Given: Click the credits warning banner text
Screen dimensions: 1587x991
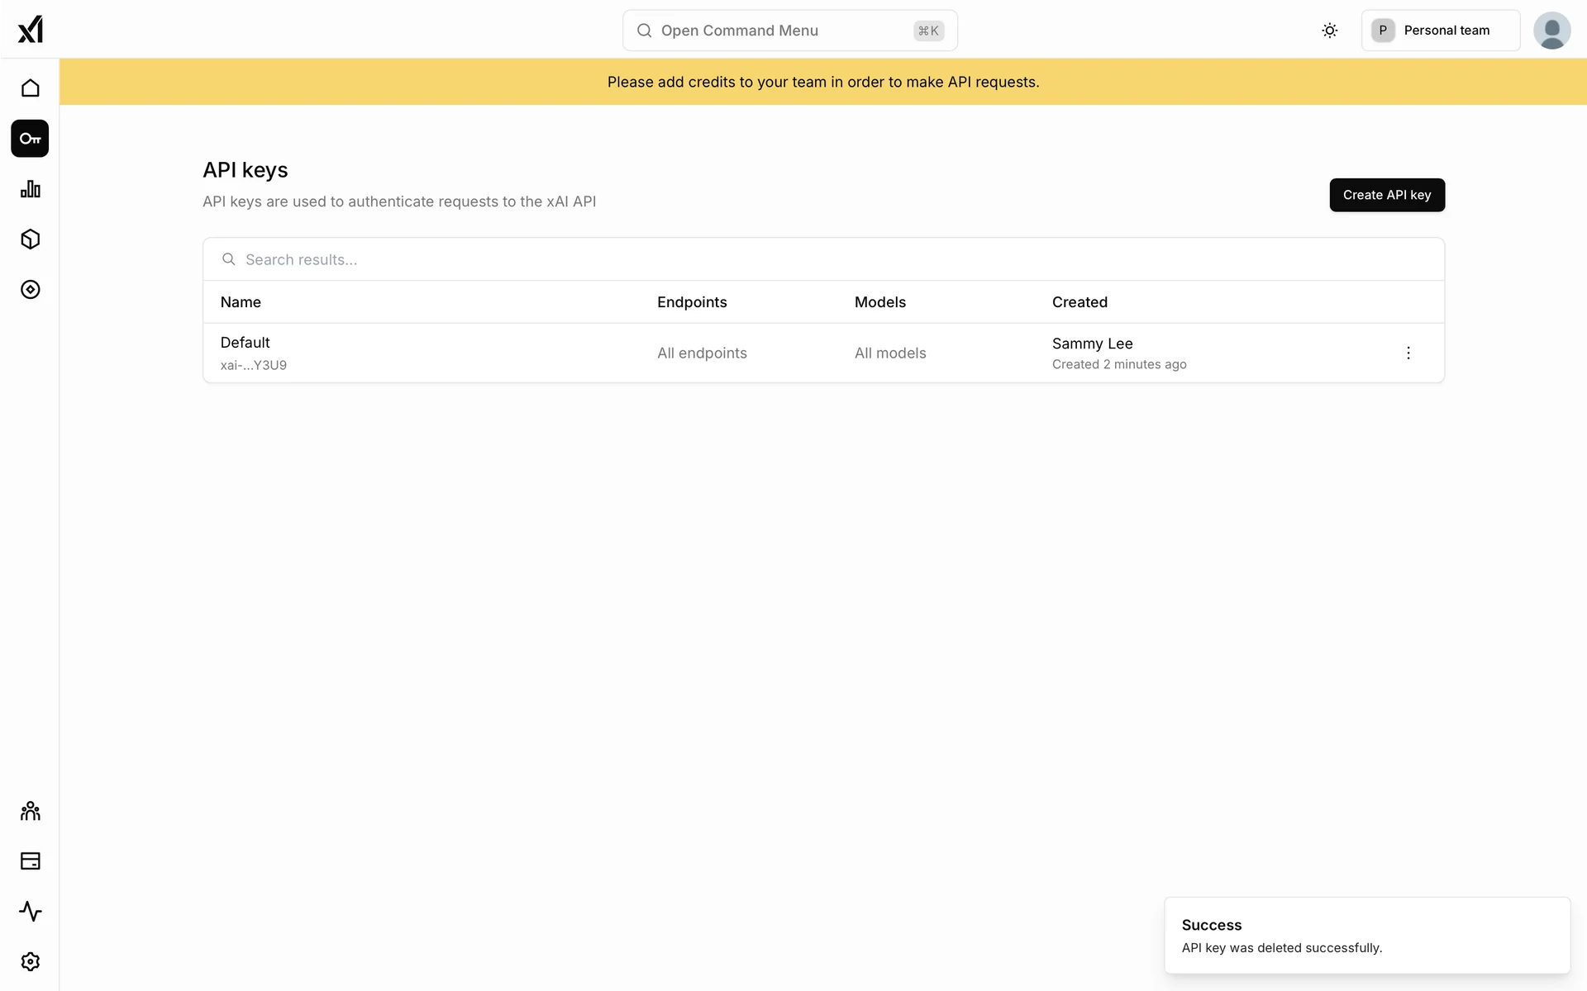Looking at the screenshot, I should [x=822, y=82].
